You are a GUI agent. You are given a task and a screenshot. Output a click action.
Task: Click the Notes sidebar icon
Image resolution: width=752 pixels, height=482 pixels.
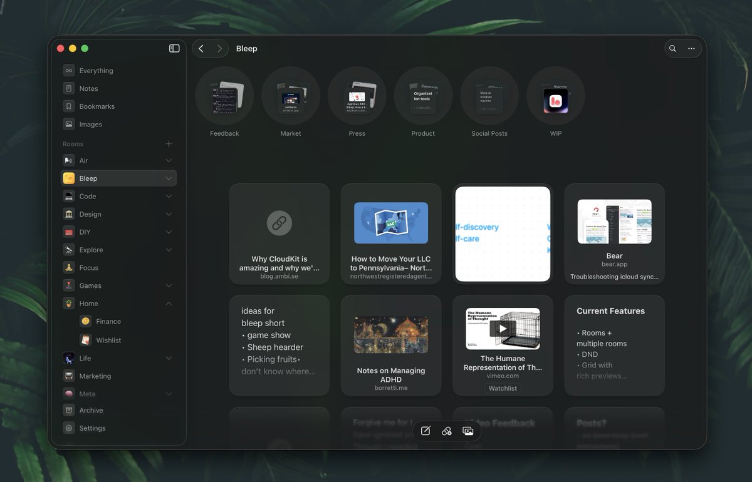coord(69,88)
